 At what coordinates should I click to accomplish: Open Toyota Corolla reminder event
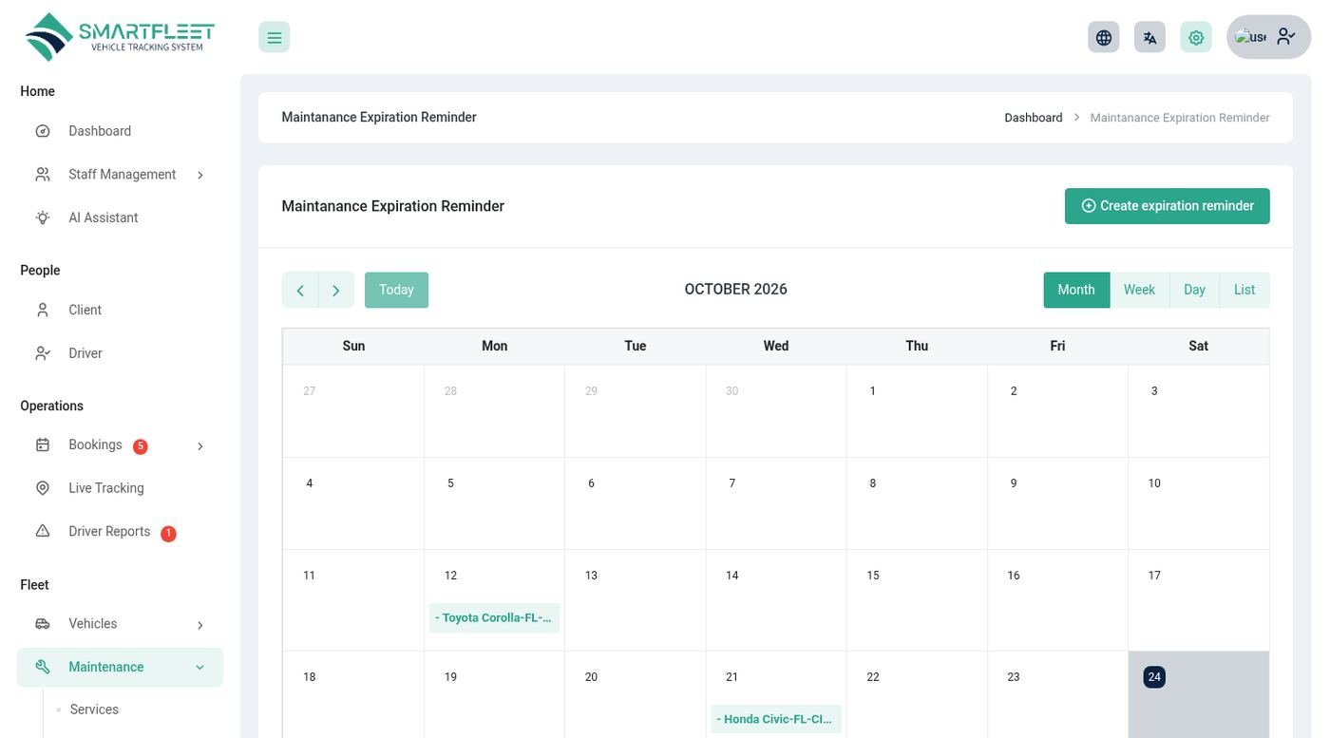494,617
